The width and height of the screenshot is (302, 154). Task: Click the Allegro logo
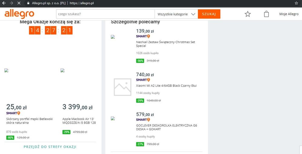pyautogui.click(x=19, y=14)
